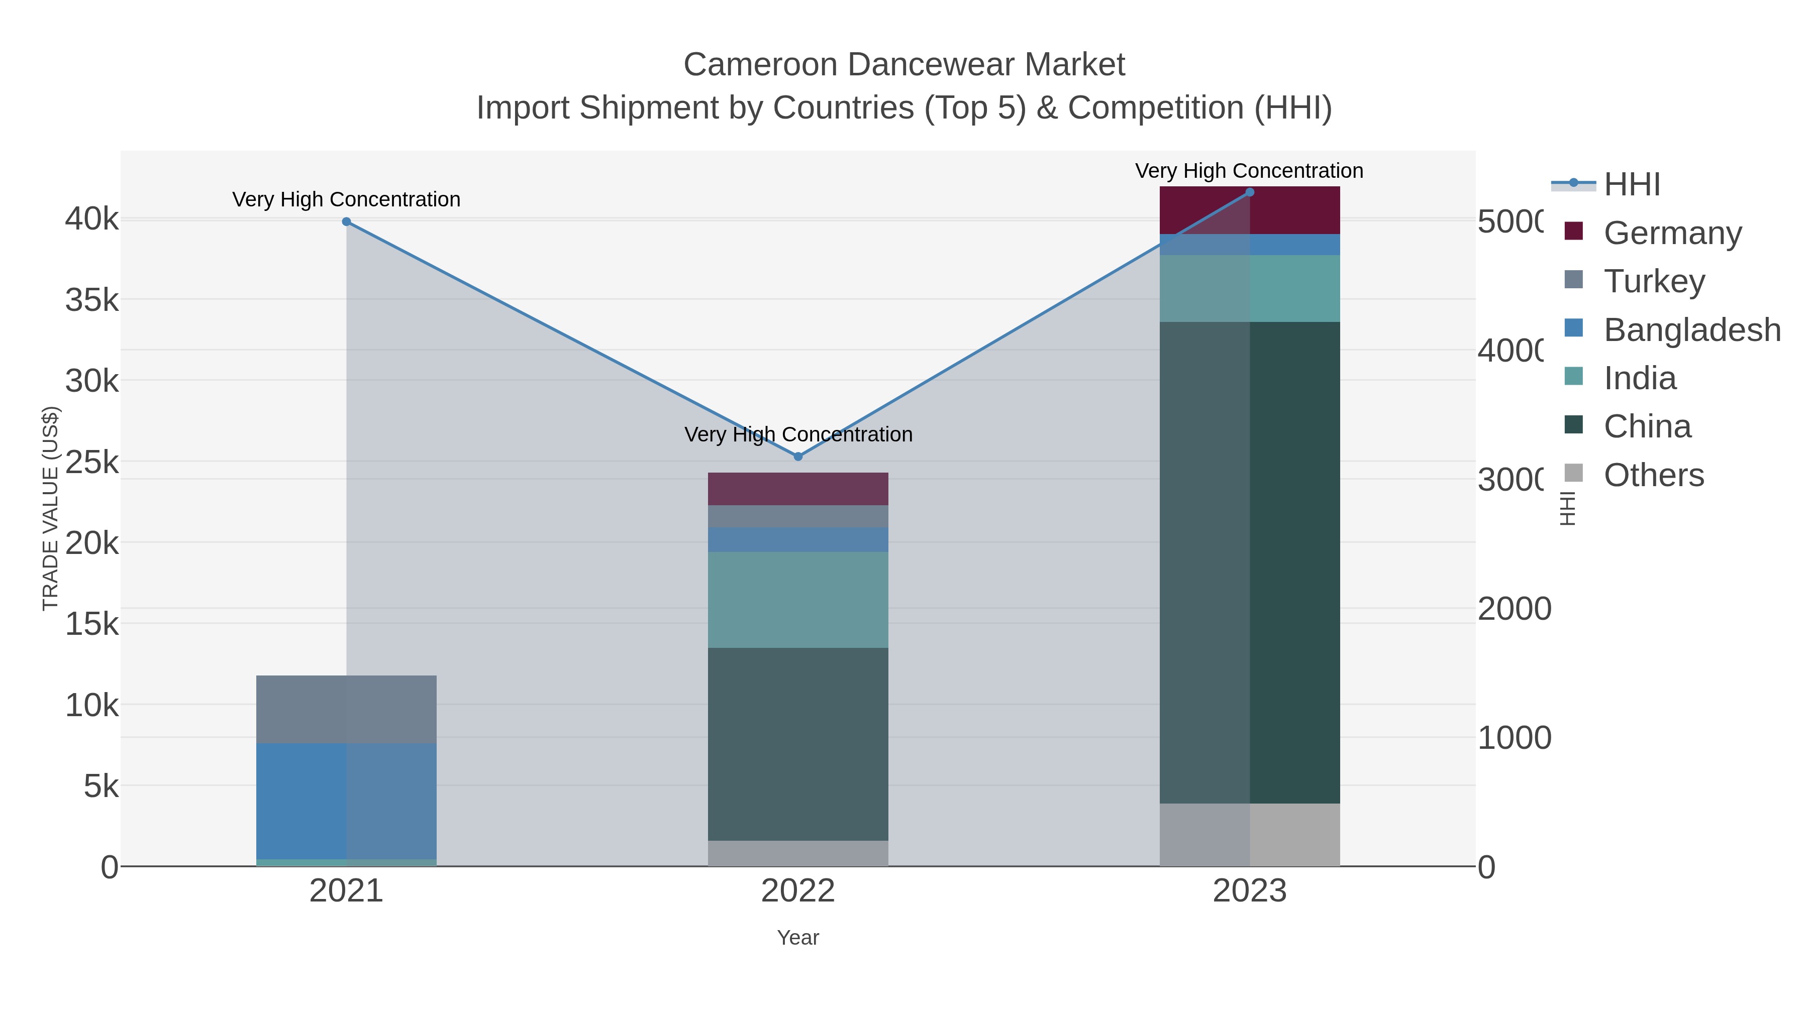Click the 2023 Others bar segment
Screen dimensions: 1809x1017
(x=1249, y=835)
